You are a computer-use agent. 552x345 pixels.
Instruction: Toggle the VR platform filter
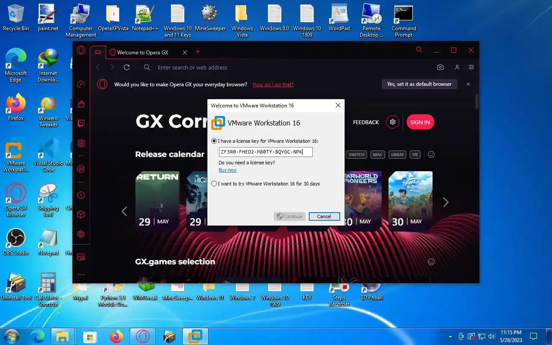click(x=415, y=154)
